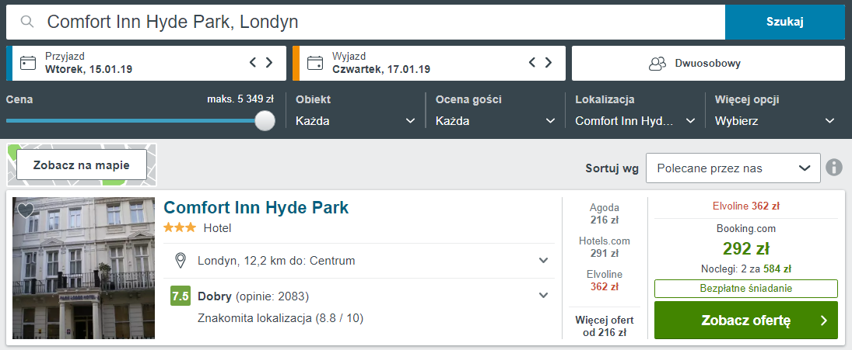
Task: Open the Obiekt filter dropdown
Action: click(x=356, y=121)
